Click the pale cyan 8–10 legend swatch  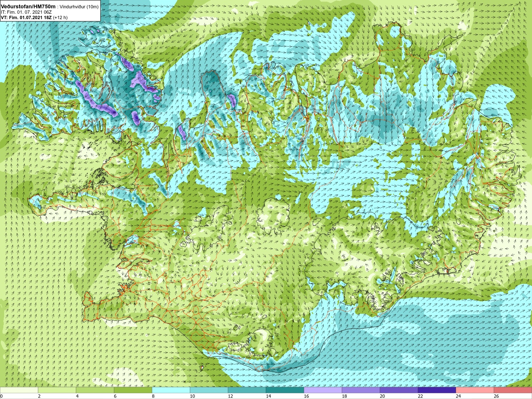171,390
